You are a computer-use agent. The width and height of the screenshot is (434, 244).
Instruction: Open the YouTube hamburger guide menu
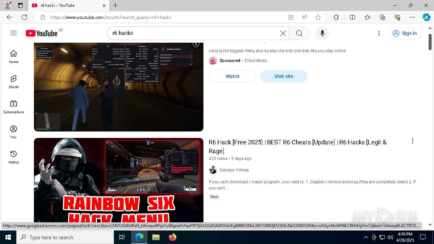pyautogui.click(x=14, y=33)
